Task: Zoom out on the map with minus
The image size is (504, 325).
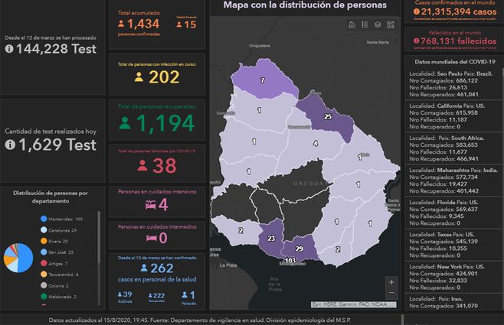Action: [x=392, y=295]
